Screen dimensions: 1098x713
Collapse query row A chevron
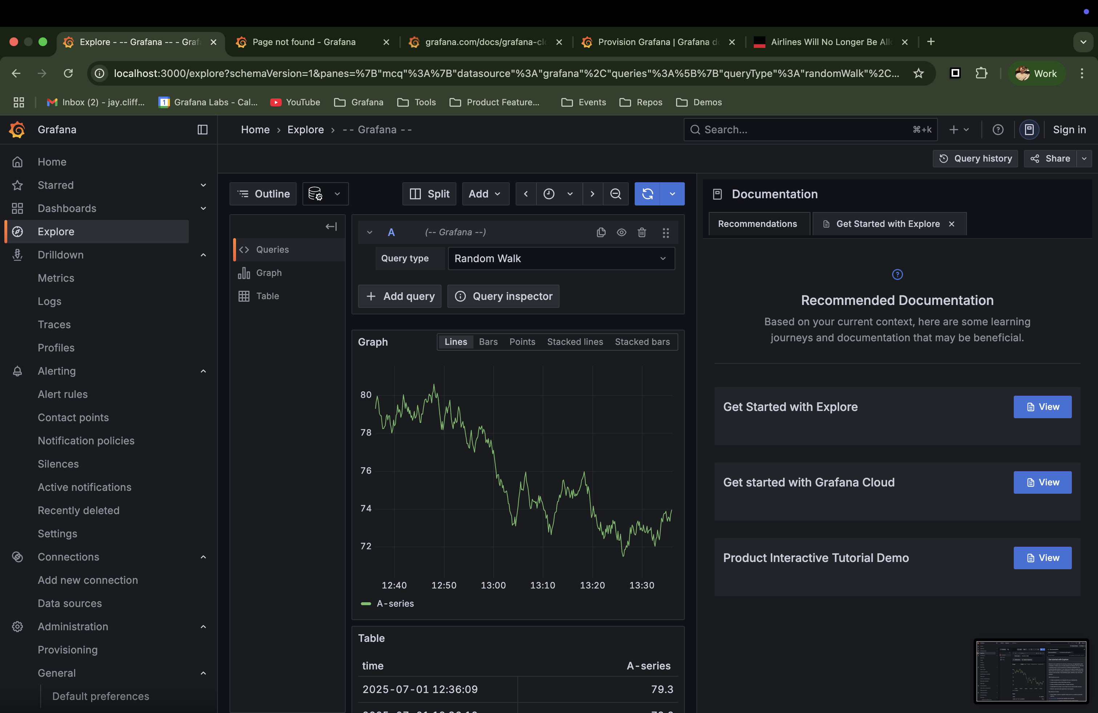coord(370,232)
